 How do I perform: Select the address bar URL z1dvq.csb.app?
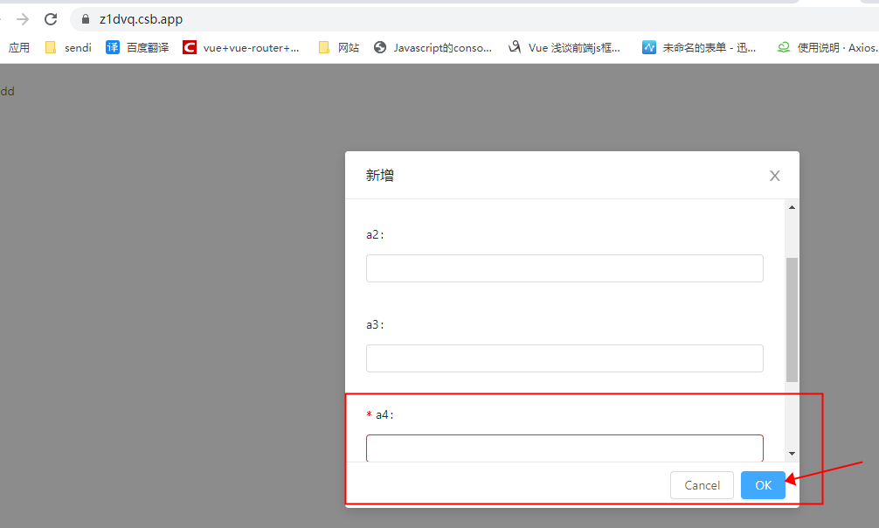tap(140, 18)
